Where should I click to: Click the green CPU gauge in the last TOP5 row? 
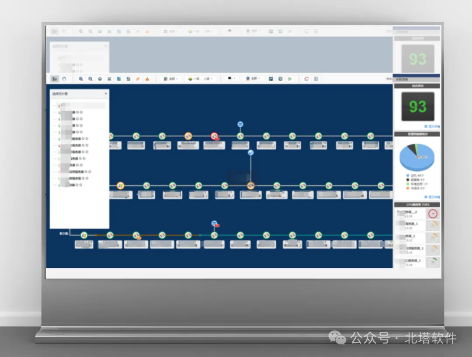point(433,262)
